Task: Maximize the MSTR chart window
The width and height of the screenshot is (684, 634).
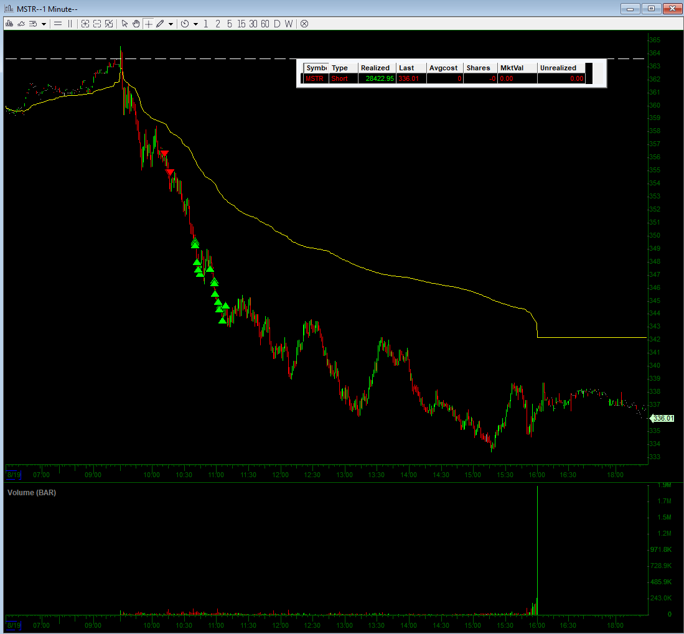Action: pyautogui.click(x=651, y=9)
